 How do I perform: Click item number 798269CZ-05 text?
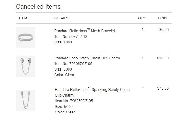click(x=74, y=101)
